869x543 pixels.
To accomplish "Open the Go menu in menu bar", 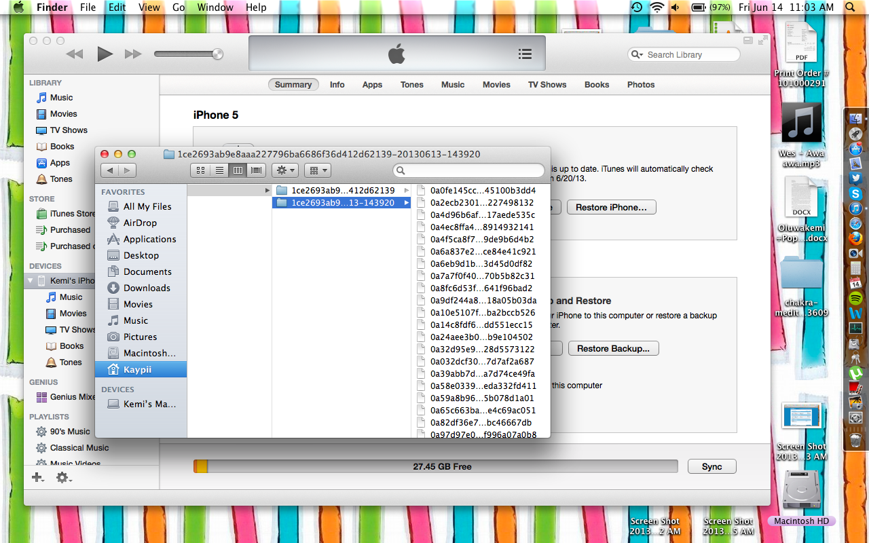I will pyautogui.click(x=179, y=7).
